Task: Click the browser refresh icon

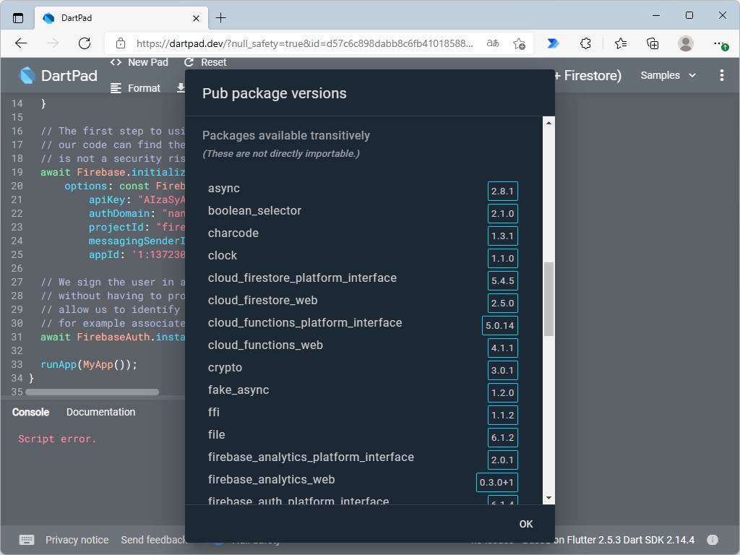Action: point(85,43)
